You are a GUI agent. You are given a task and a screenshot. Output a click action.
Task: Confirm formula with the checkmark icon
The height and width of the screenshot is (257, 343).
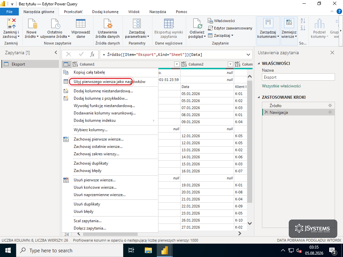(81, 55)
